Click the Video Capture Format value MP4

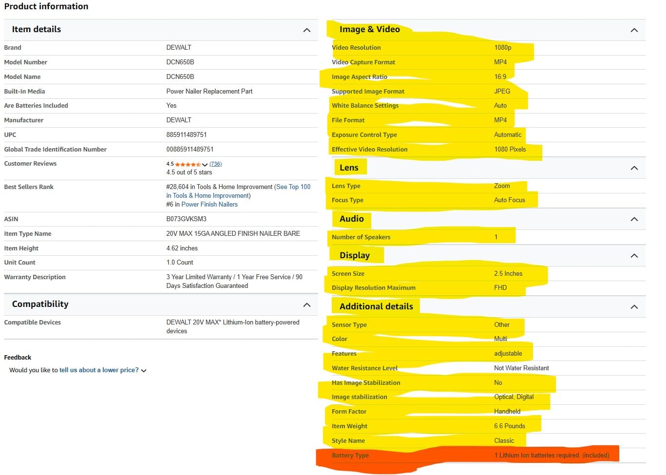(x=500, y=62)
